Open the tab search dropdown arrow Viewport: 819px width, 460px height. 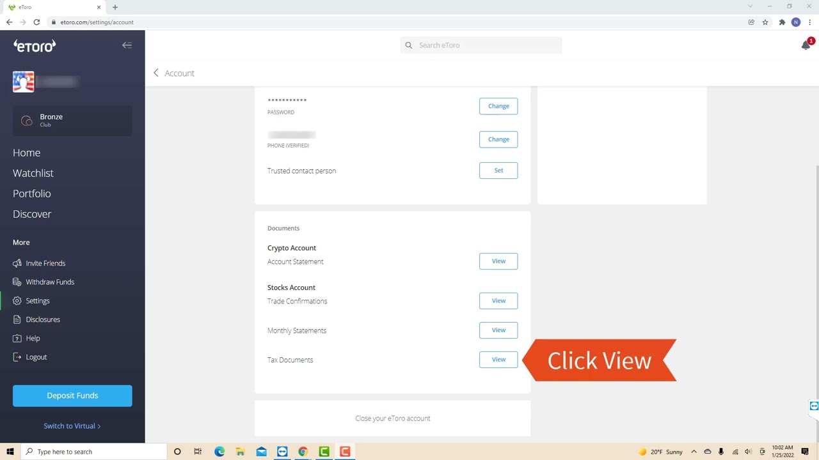(x=750, y=6)
